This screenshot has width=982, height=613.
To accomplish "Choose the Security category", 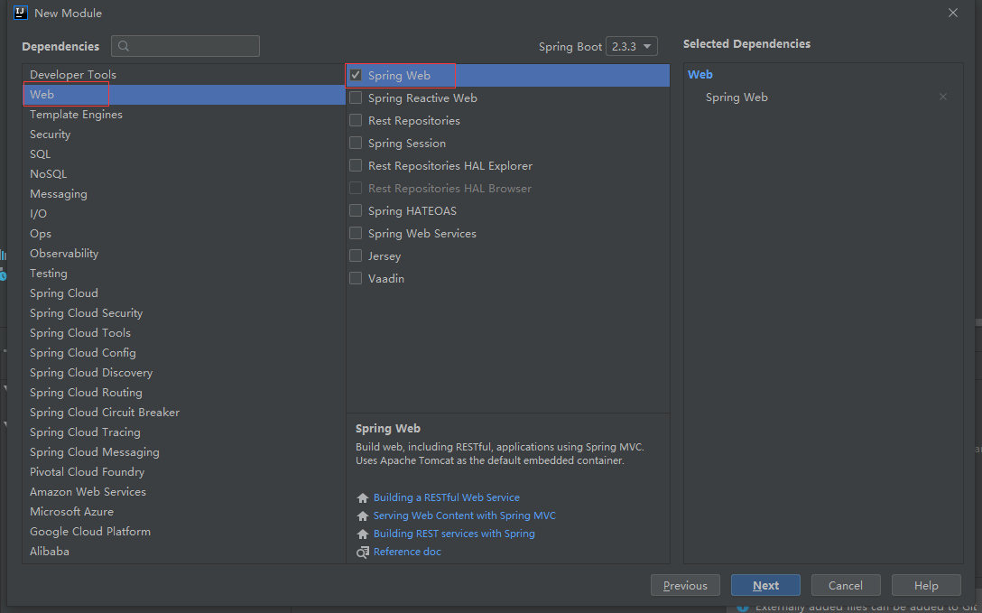I will (183, 134).
